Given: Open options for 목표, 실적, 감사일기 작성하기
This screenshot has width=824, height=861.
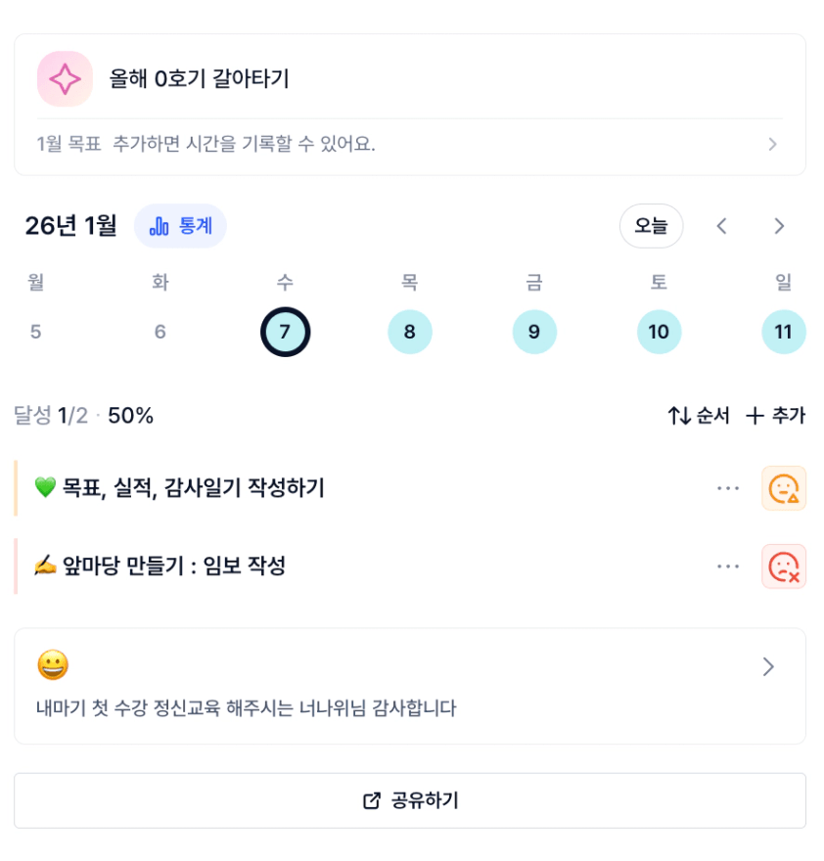Looking at the screenshot, I should [727, 488].
